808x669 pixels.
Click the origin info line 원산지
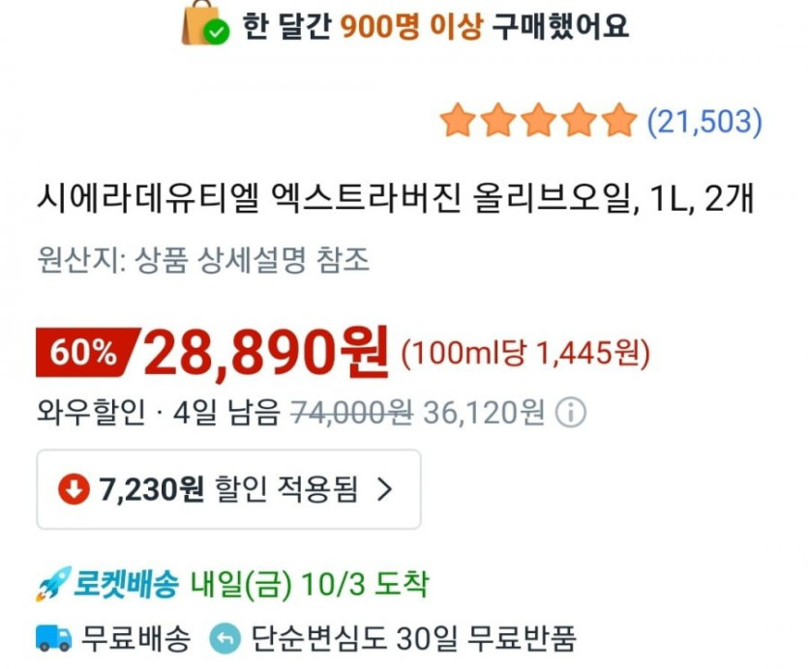(203, 260)
